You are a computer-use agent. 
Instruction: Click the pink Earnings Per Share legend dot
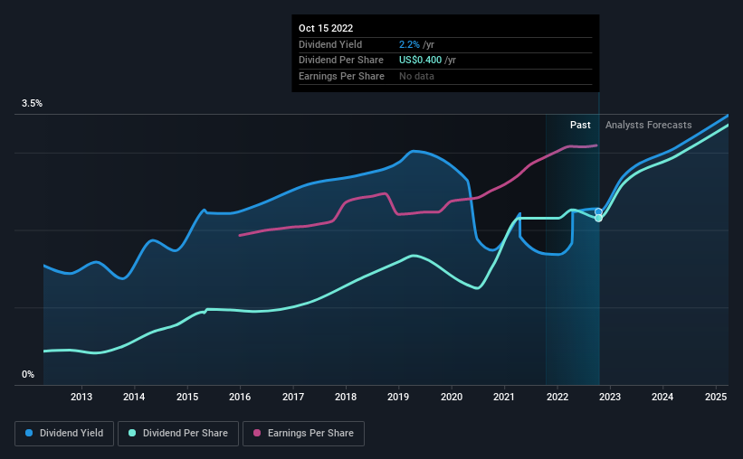pyautogui.click(x=257, y=433)
